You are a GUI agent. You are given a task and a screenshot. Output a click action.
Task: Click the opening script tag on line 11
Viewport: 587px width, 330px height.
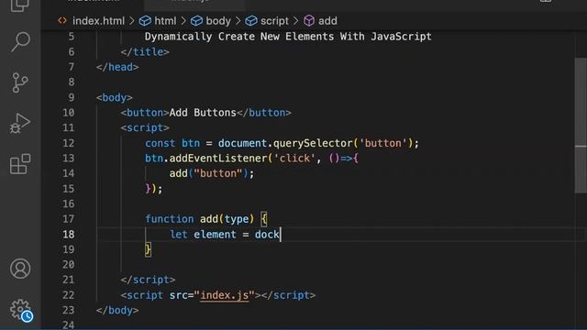[145, 128]
